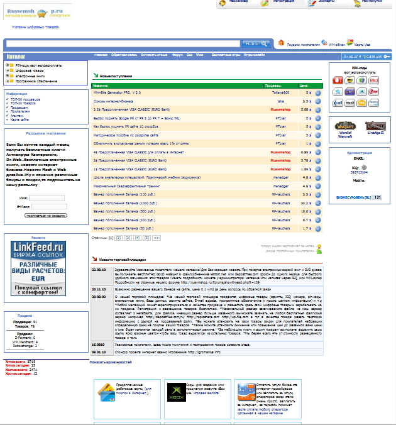
Task: Expand Цифровые товары catalog node
Action: pyautogui.click(x=7, y=70)
